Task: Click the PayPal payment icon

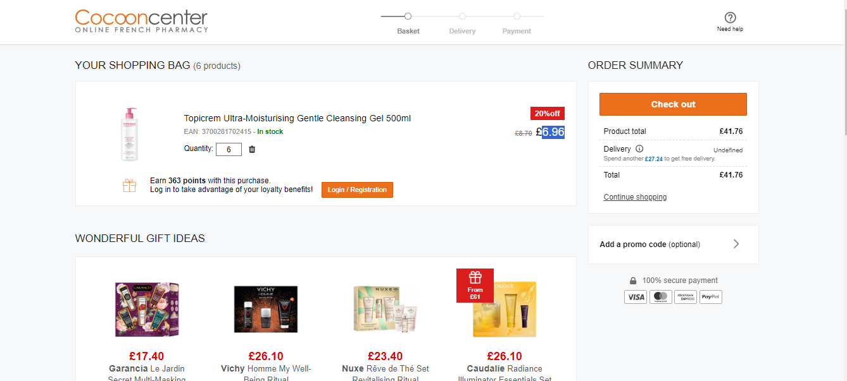Action: tap(711, 297)
